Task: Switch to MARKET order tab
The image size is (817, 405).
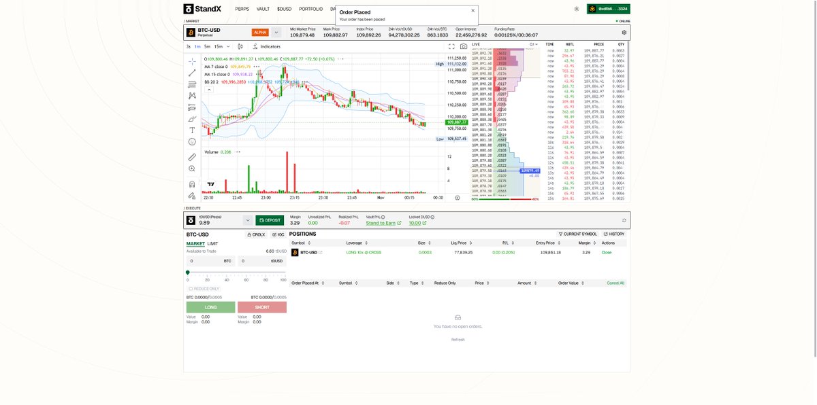Action: point(195,243)
